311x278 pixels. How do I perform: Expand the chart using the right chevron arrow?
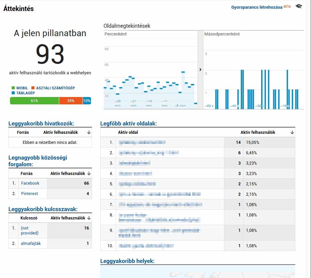tap(200, 70)
